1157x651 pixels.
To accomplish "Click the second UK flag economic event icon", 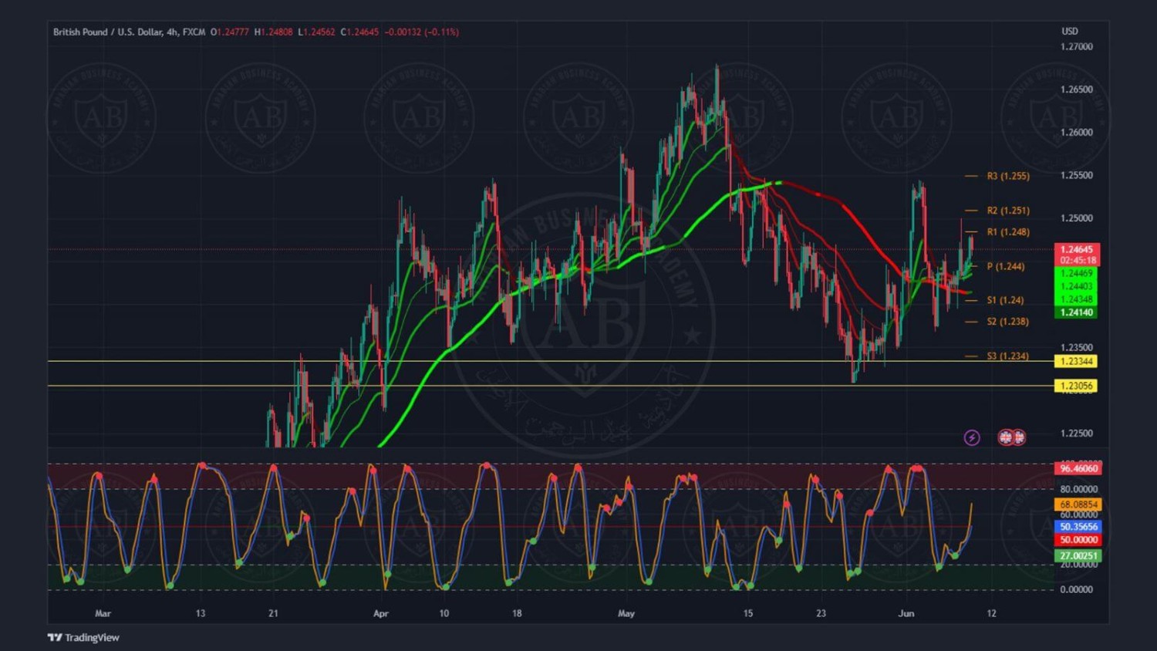I will pyautogui.click(x=1018, y=437).
